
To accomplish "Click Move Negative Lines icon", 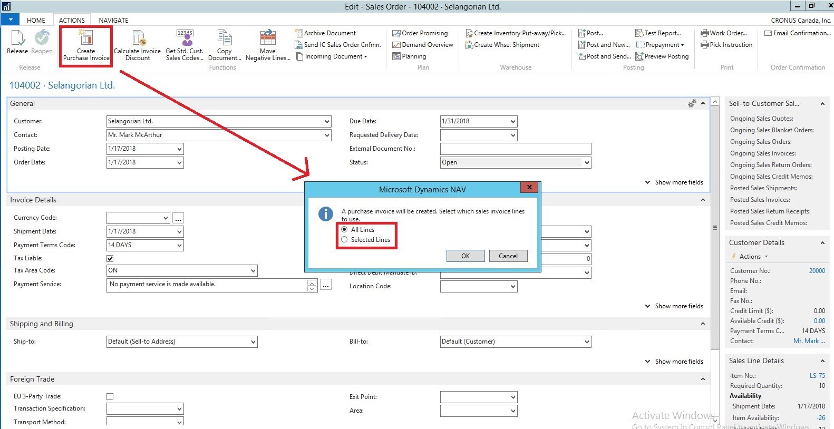I will click(x=268, y=45).
